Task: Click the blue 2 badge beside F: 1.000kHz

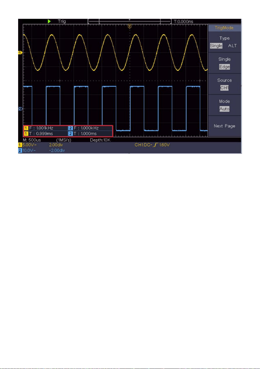Action: click(x=71, y=128)
